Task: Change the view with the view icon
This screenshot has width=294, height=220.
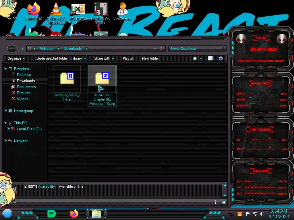Action: [195, 58]
